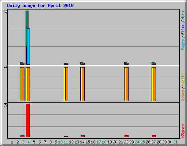Click day label '27' on the x-axis
This screenshot has width=187, height=146.
153,142
